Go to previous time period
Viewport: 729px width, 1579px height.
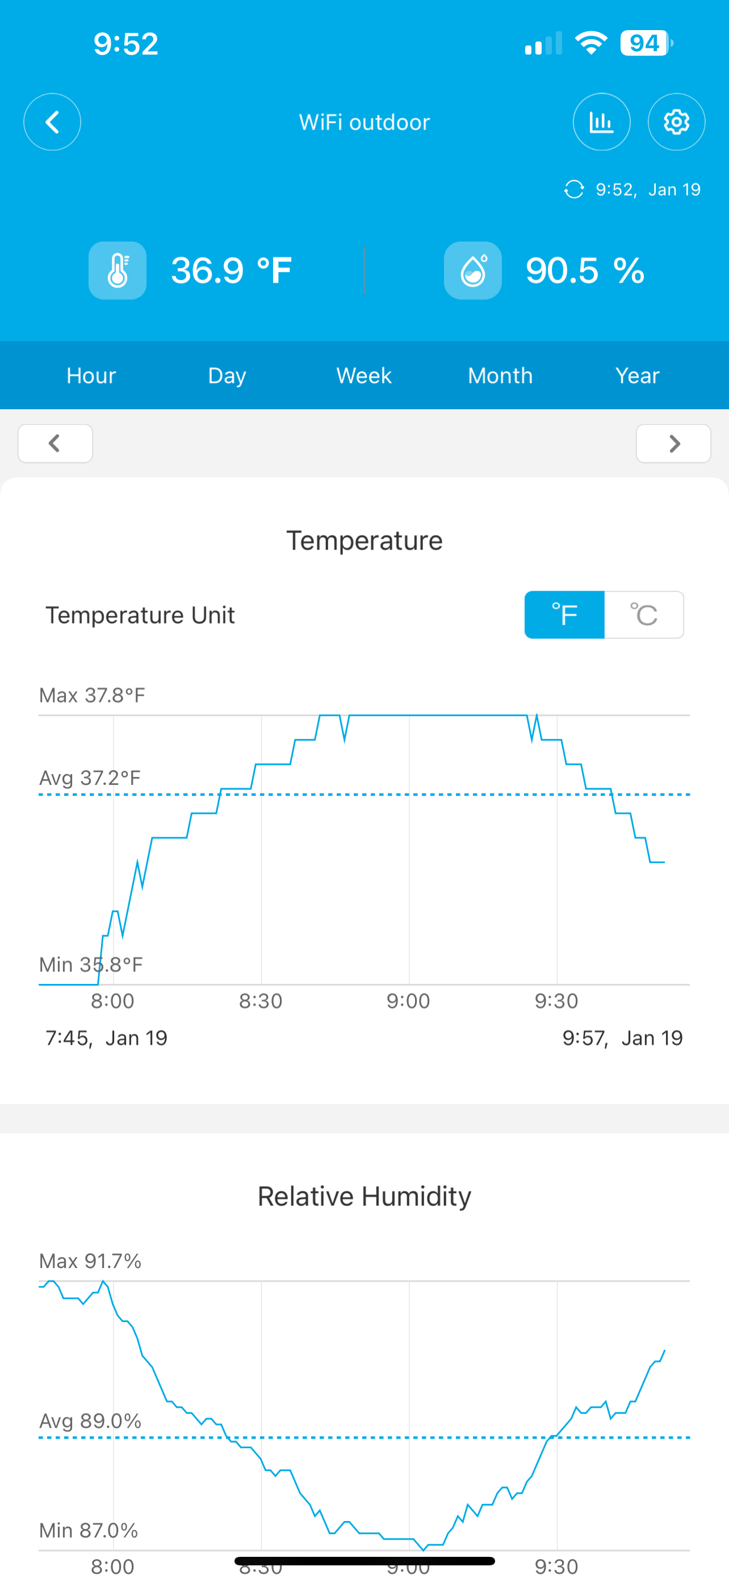click(55, 443)
